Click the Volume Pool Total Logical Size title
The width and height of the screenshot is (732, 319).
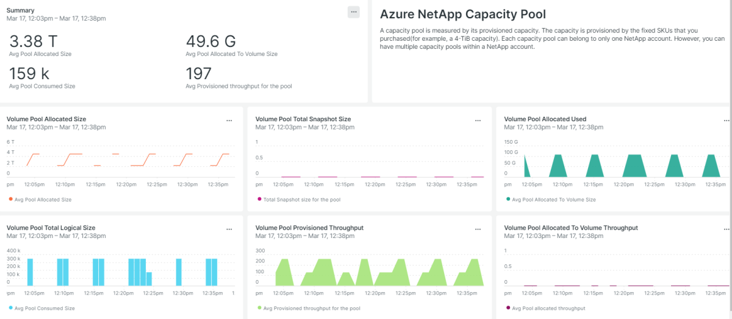[51, 228]
